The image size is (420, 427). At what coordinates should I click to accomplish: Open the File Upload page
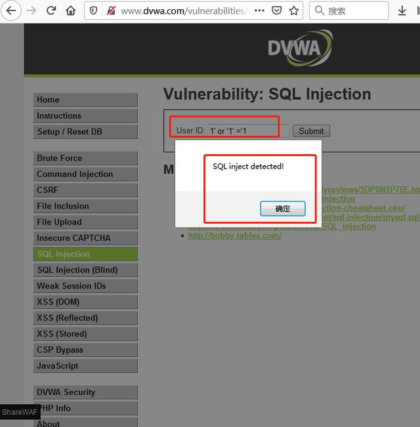pos(85,222)
